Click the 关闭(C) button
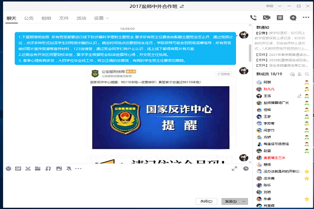This screenshot has width=314, height=209. tap(205, 201)
